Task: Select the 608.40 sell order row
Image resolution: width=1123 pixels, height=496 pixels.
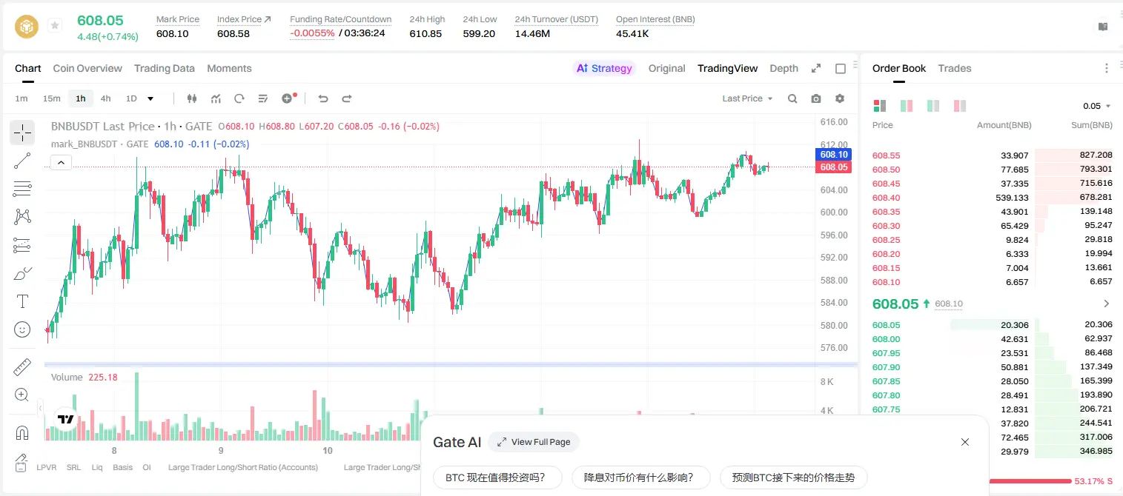Action: tap(992, 198)
